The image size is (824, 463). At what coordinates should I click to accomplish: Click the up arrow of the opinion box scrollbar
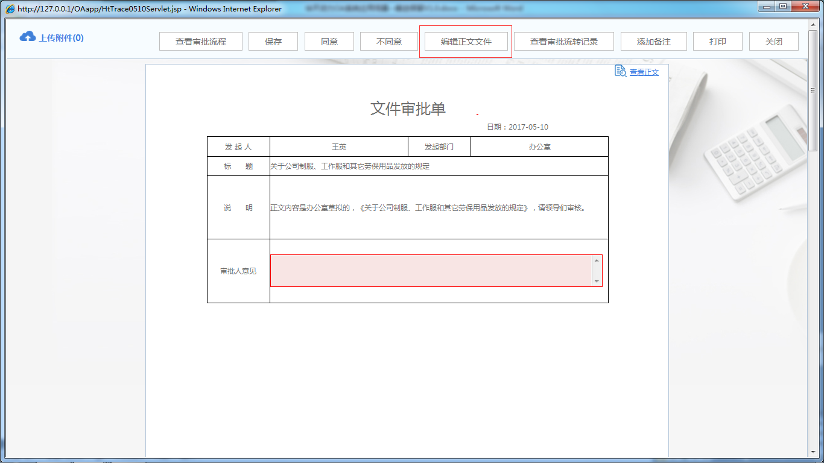pyautogui.click(x=598, y=259)
